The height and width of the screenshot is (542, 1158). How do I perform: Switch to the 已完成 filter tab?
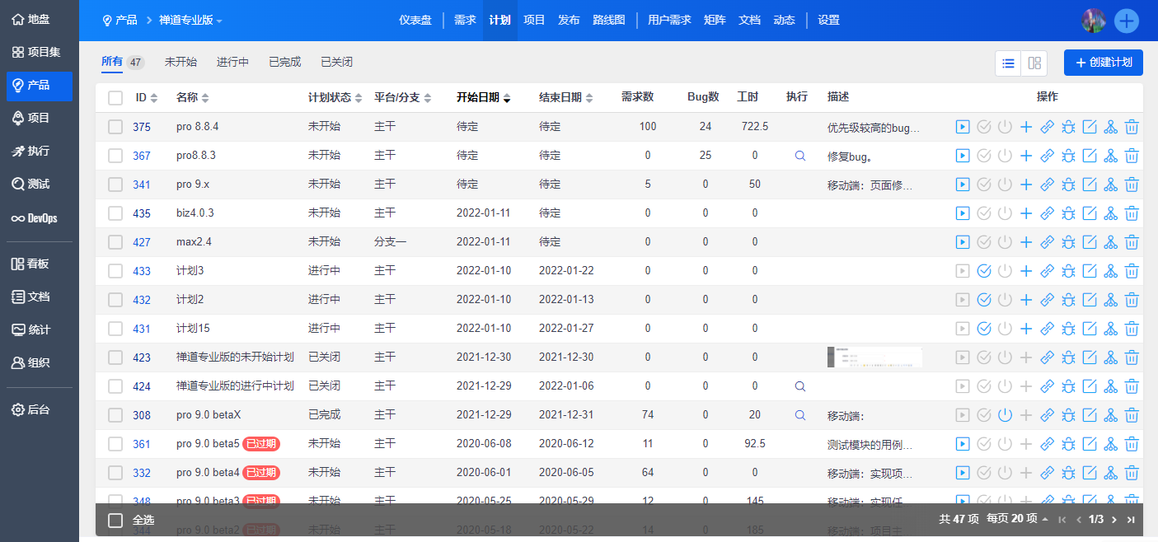tap(285, 62)
